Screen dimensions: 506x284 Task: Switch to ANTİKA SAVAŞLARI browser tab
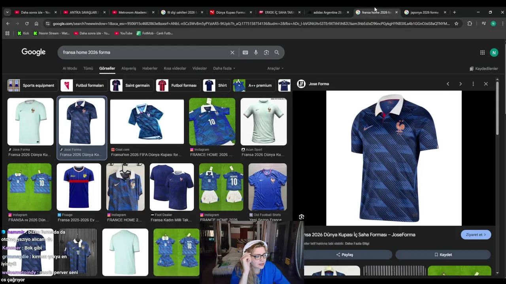pyautogui.click(x=83, y=12)
